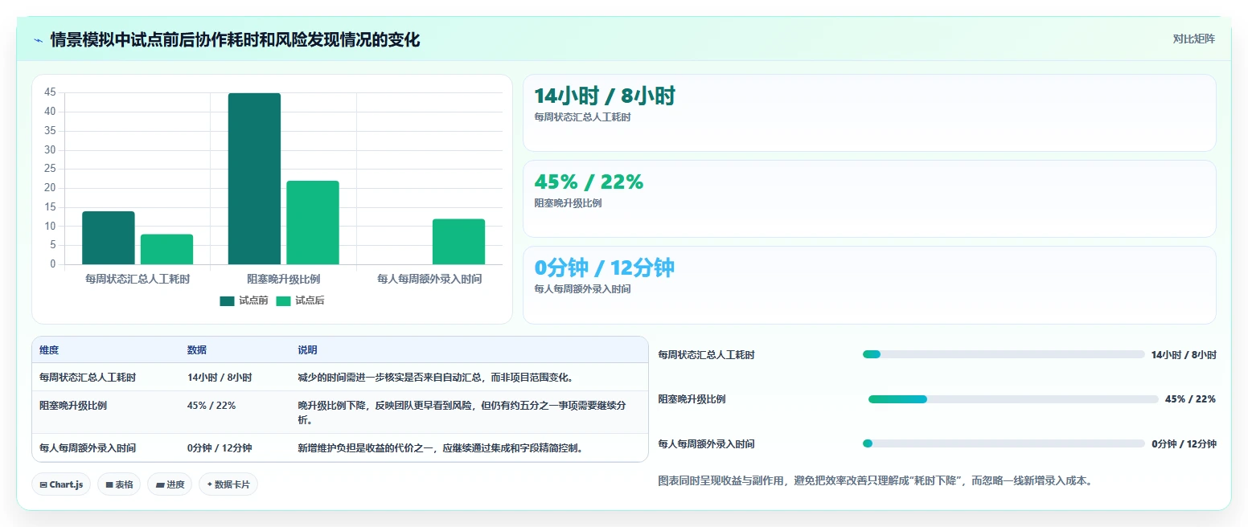The height and width of the screenshot is (527, 1248).
Task: Click table data cell 0分钟 / 12分钟
Action: click(220, 448)
